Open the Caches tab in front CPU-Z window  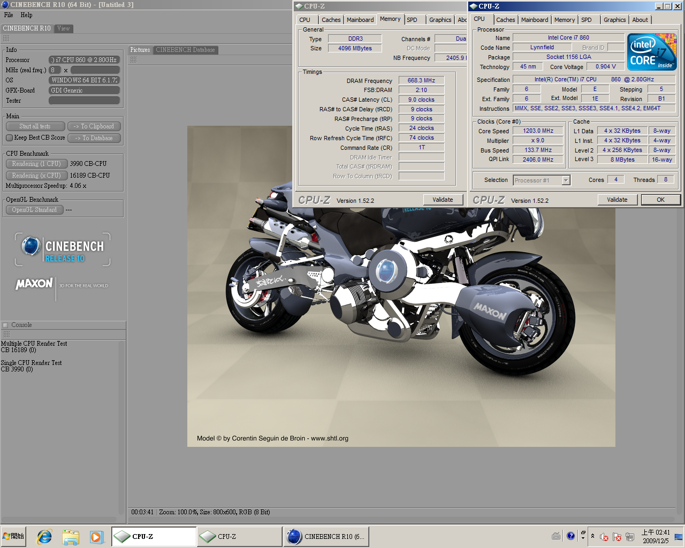click(x=505, y=20)
